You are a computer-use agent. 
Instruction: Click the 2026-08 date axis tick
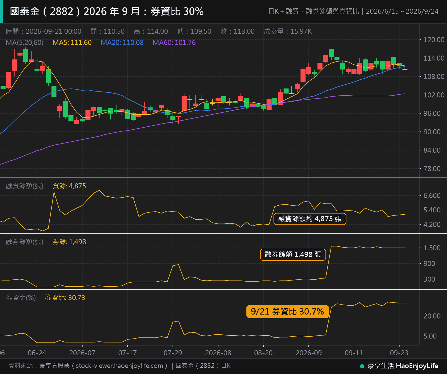(218, 353)
